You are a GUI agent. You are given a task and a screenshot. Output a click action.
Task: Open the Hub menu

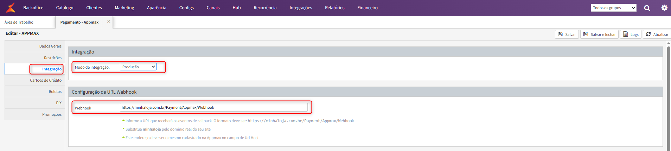click(x=237, y=7)
